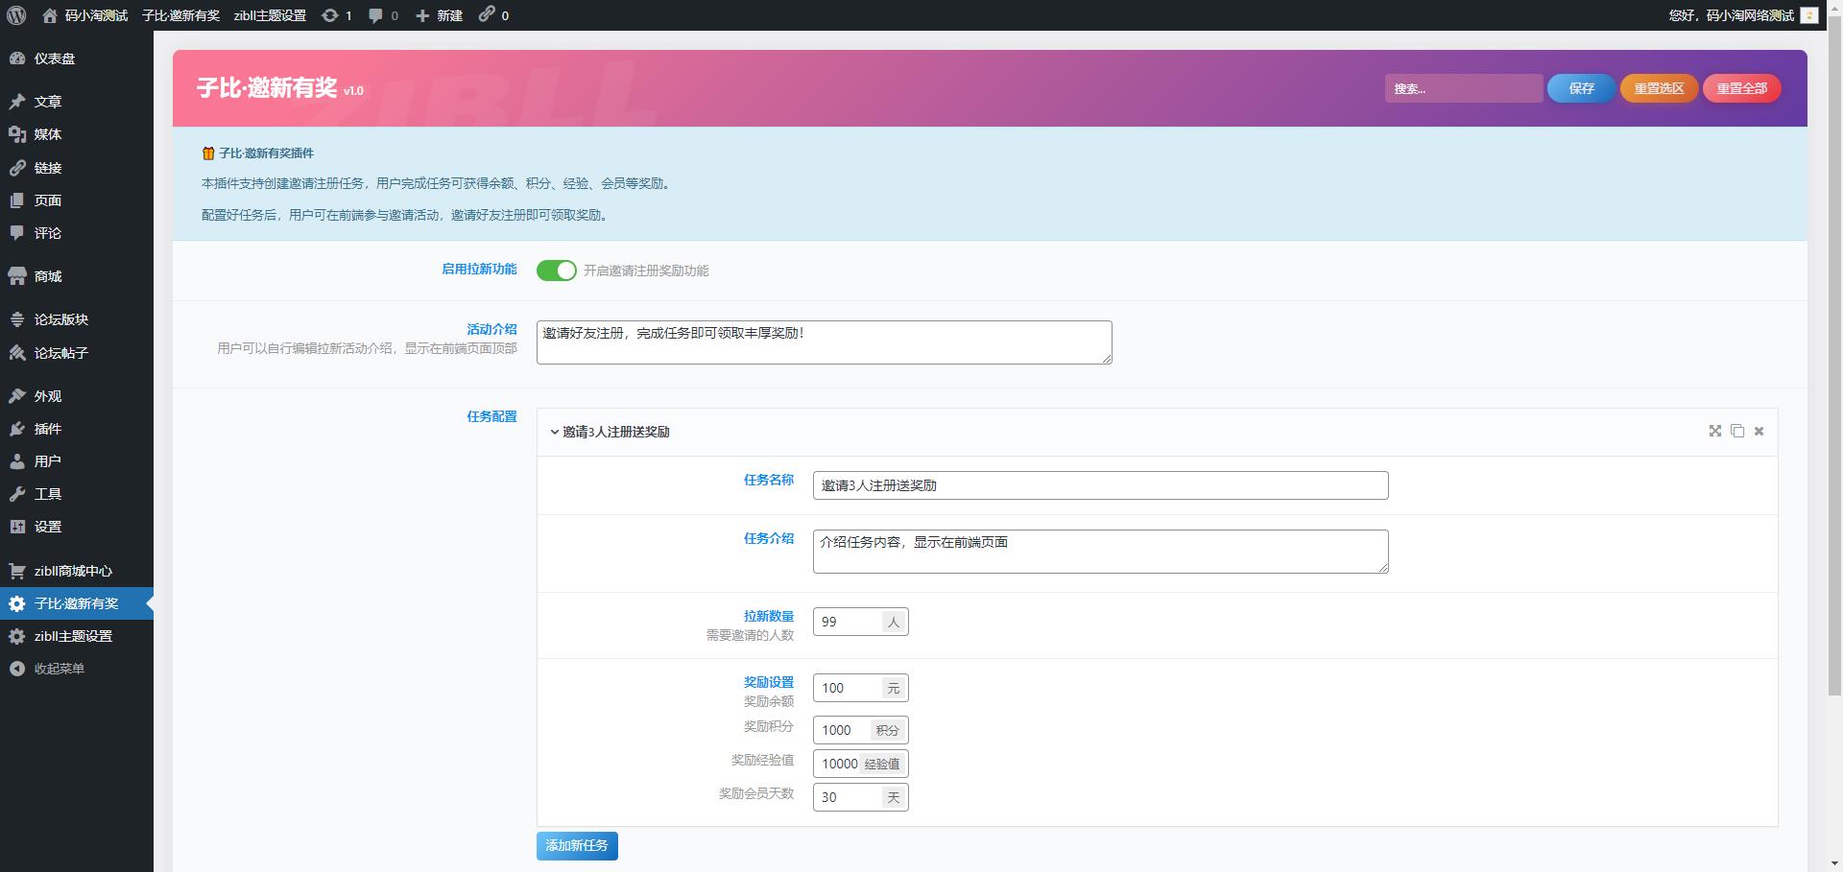This screenshot has width=1843, height=872.
Task: Click the 子比·邀新有奖 page title
Action: pyautogui.click(x=267, y=88)
